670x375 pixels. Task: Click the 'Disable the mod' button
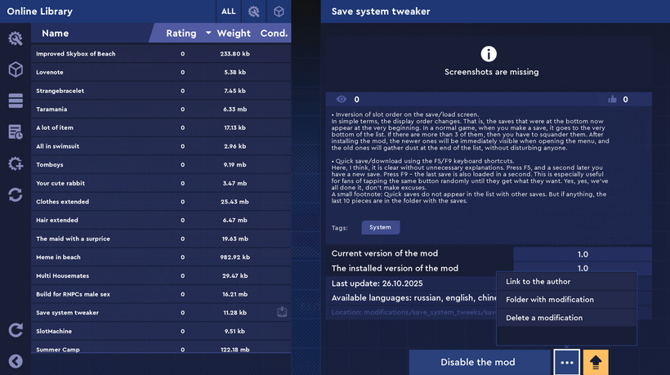(x=478, y=362)
